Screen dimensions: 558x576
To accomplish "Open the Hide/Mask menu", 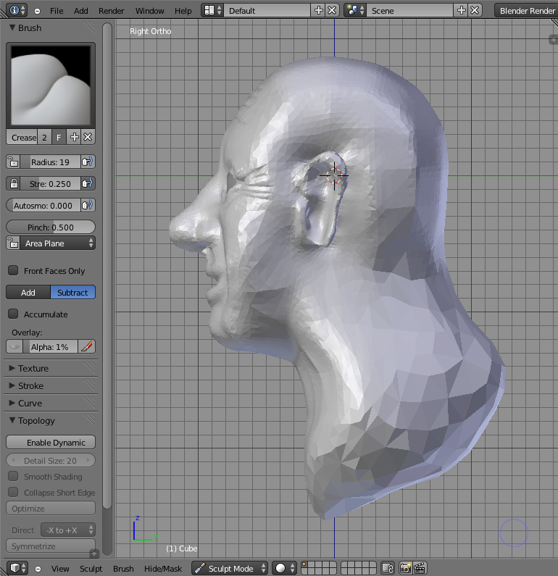I will click(x=163, y=569).
